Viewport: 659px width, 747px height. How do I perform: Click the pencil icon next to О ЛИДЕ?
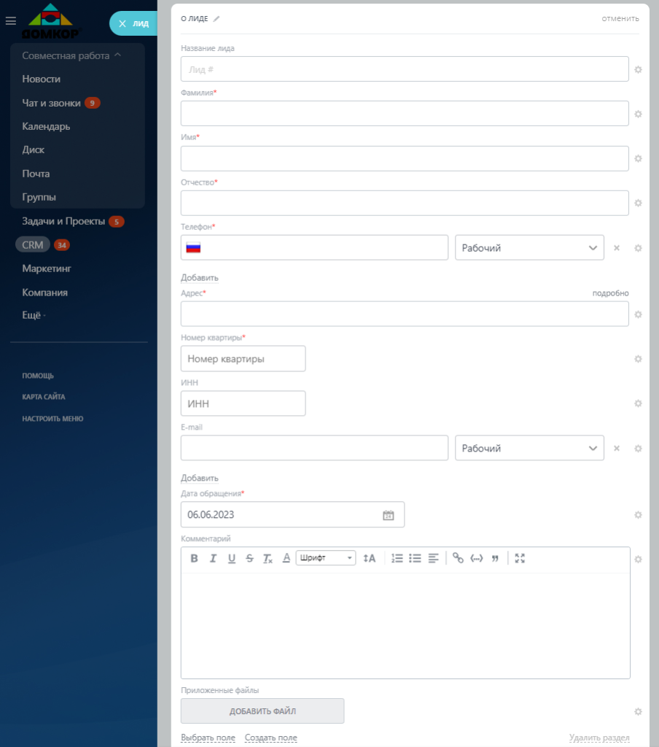pyautogui.click(x=217, y=18)
